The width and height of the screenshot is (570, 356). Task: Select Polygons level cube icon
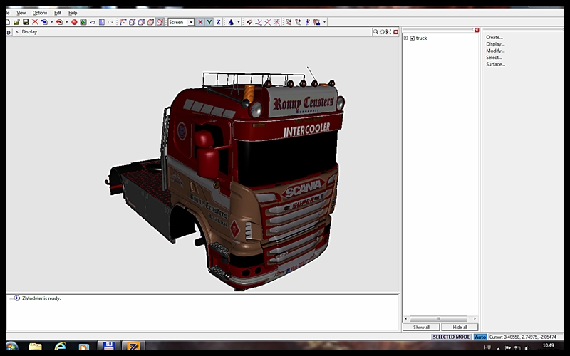(141, 22)
